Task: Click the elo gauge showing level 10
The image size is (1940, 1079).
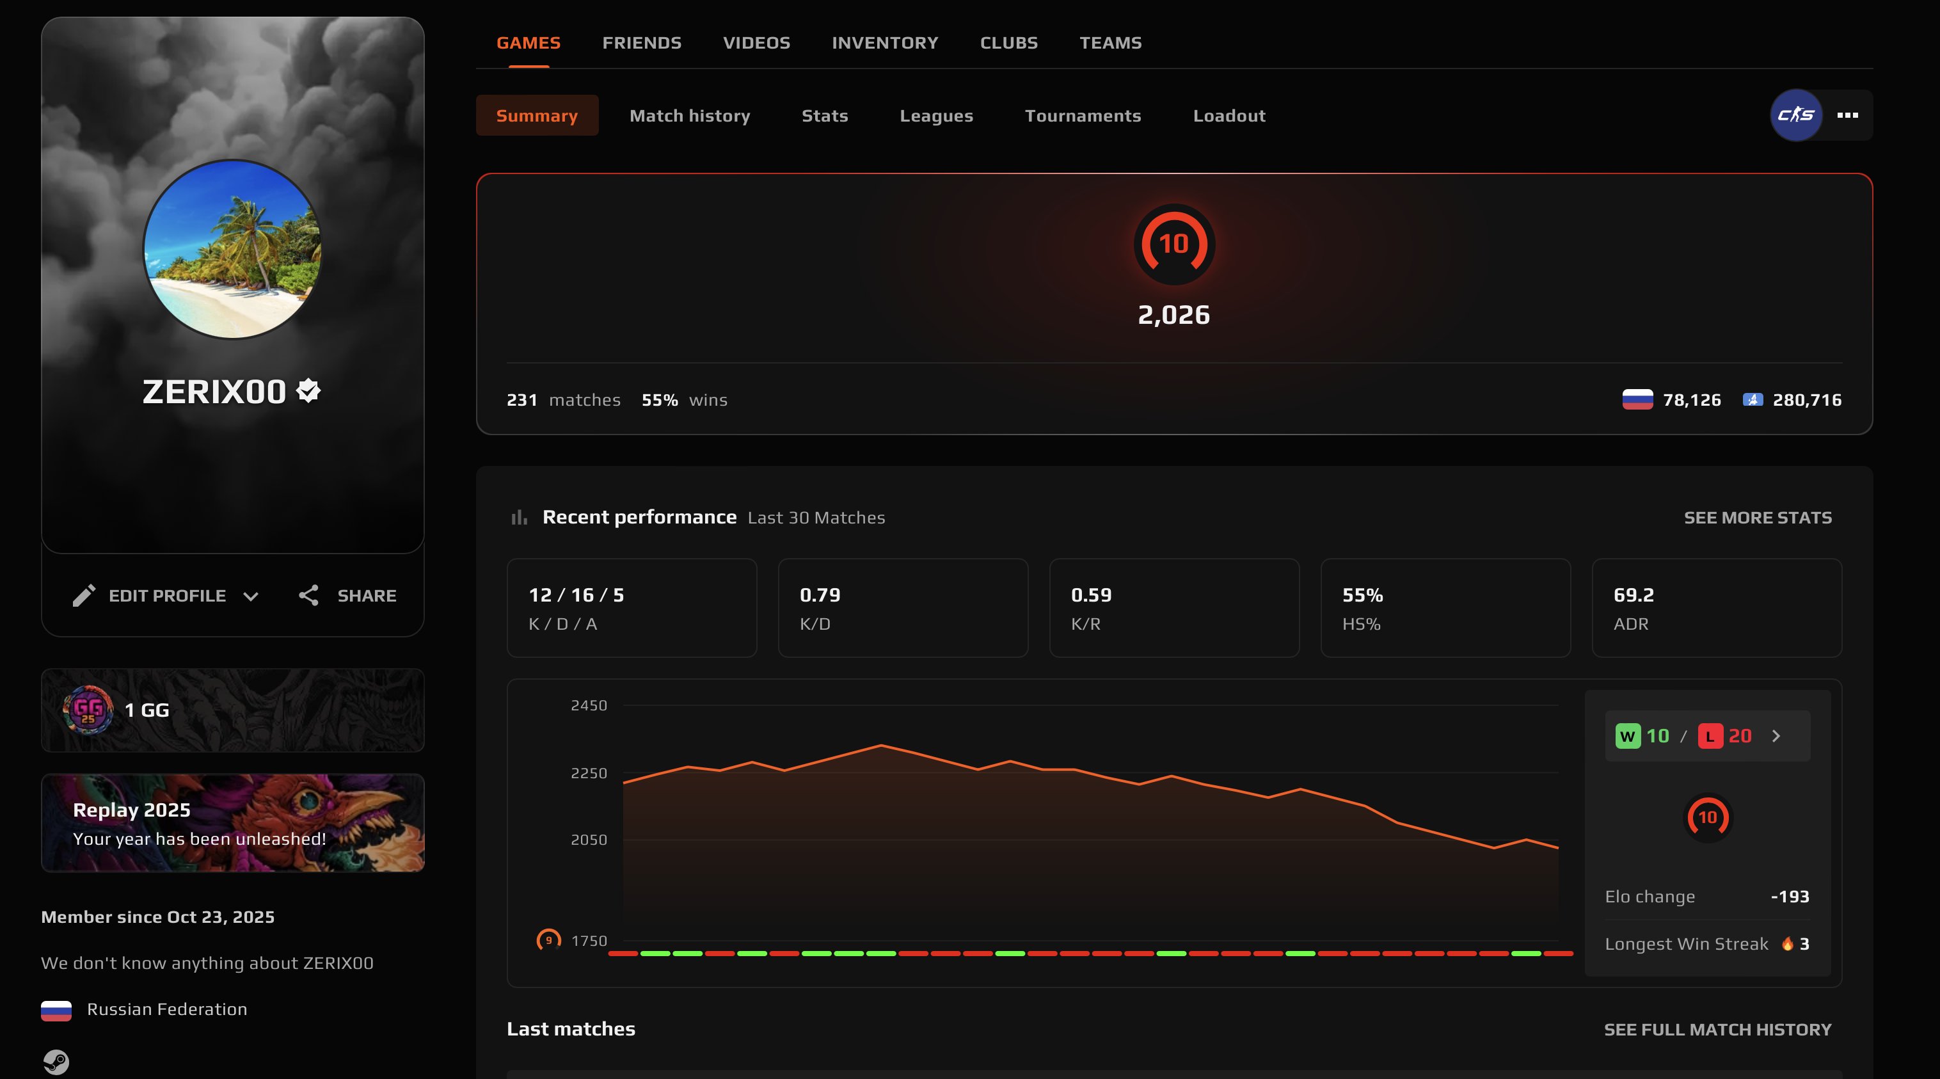Action: (x=1173, y=244)
